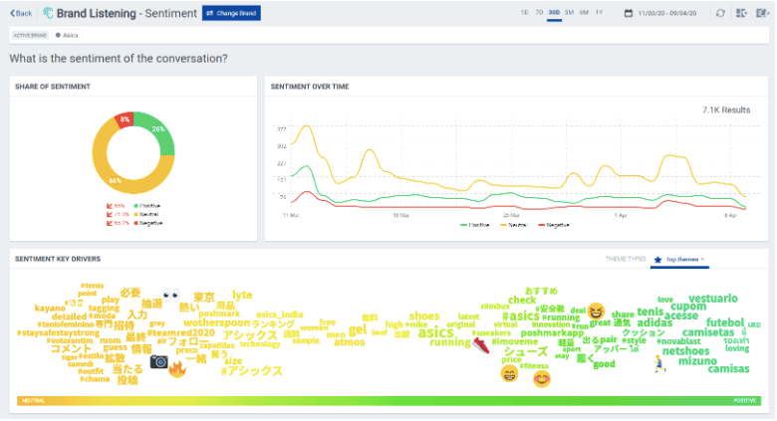Click the Brand Listening logo icon

click(48, 13)
